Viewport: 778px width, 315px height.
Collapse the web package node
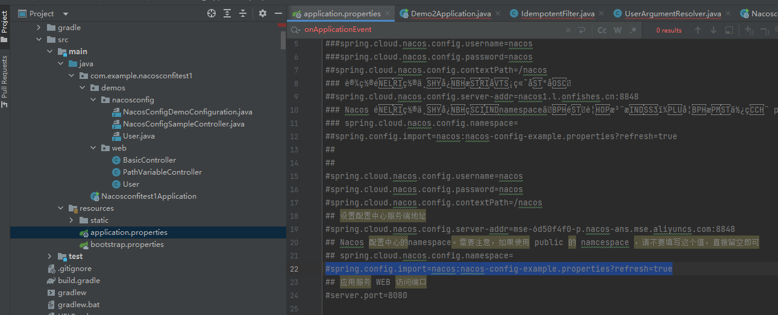93,148
